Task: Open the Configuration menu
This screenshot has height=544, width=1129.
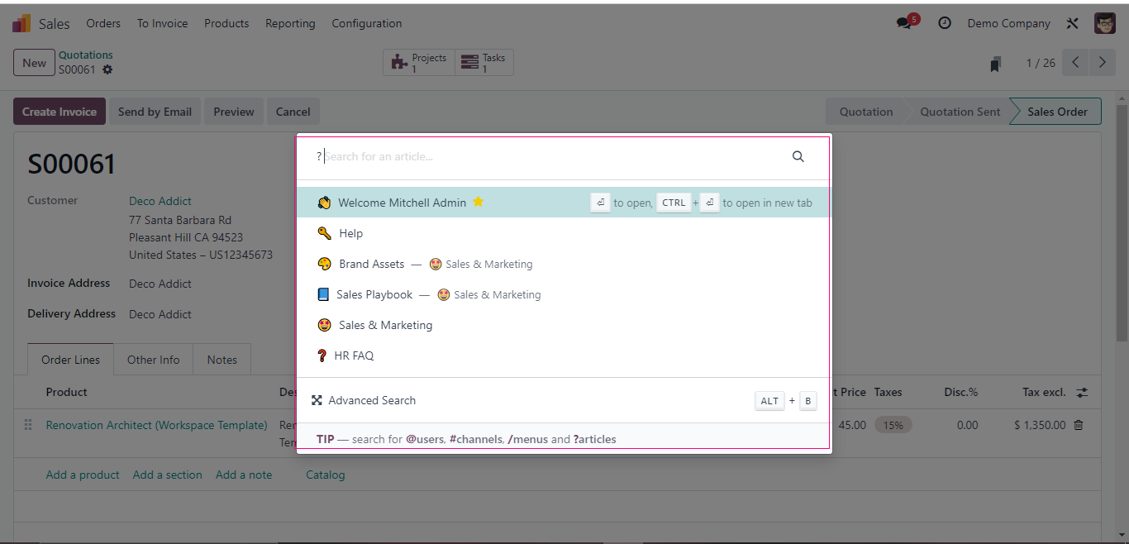Action: (367, 23)
